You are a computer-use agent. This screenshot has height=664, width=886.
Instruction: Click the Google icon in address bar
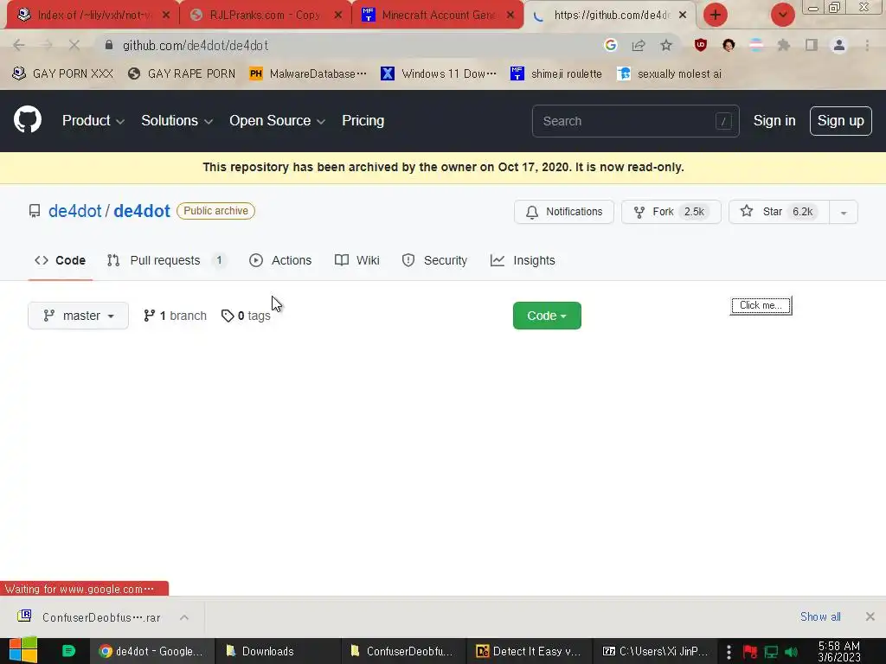[610, 45]
